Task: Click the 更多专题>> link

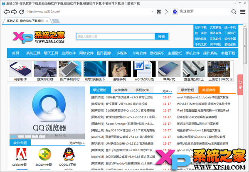Action: point(77,143)
